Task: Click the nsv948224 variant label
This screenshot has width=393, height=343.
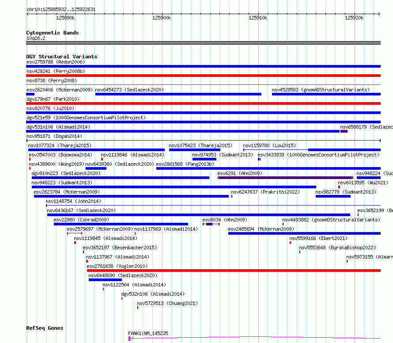Action: click(375, 173)
